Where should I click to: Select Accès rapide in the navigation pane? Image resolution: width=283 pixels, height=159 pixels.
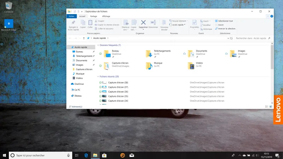(81, 47)
